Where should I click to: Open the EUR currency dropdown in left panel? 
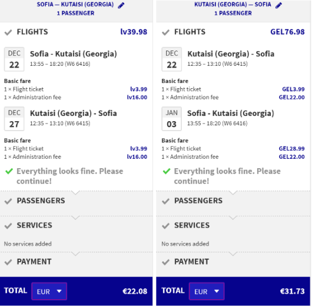pos(49,291)
